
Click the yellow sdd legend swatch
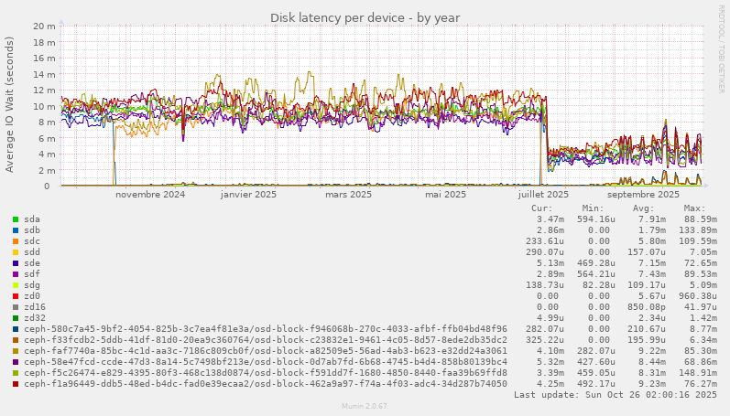[16, 252]
